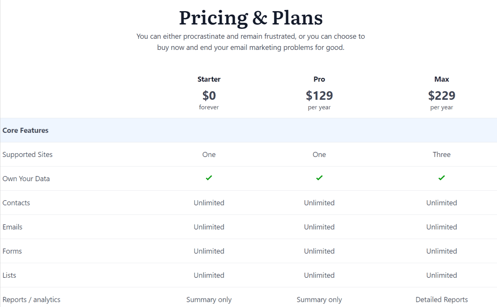Select the Starter plan heading

[209, 79]
